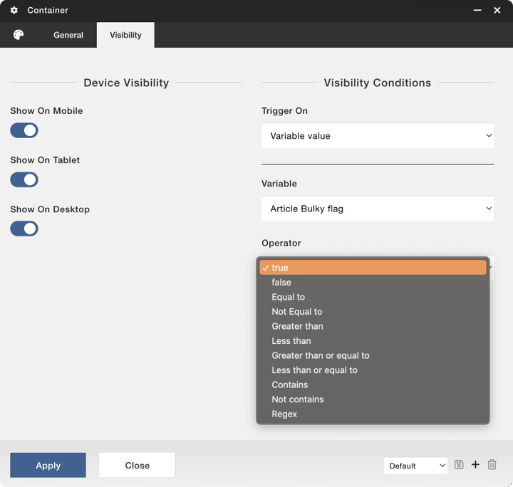The image size is (513, 487).
Task: Select 'Regex' from operator list
Action: 284,414
